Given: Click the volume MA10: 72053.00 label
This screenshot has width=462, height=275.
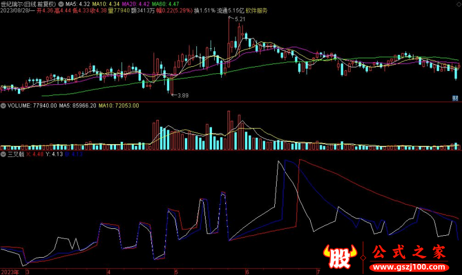Looking at the screenshot, I should pos(119,106).
